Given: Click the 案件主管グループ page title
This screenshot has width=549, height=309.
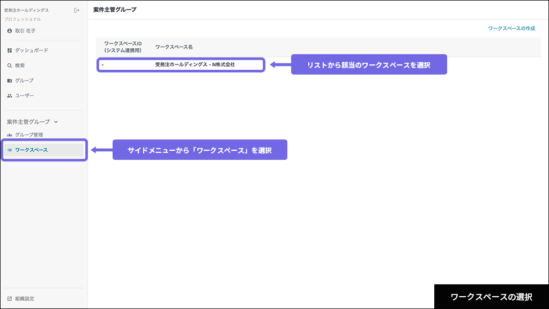Looking at the screenshot, I should tap(115, 10).
